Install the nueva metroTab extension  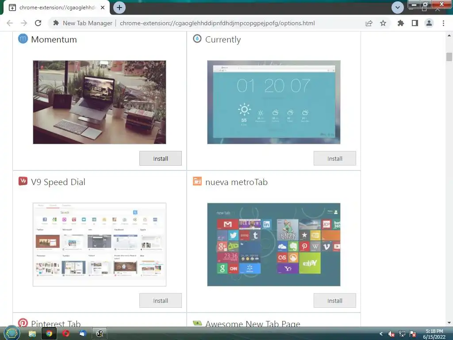(x=335, y=301)
